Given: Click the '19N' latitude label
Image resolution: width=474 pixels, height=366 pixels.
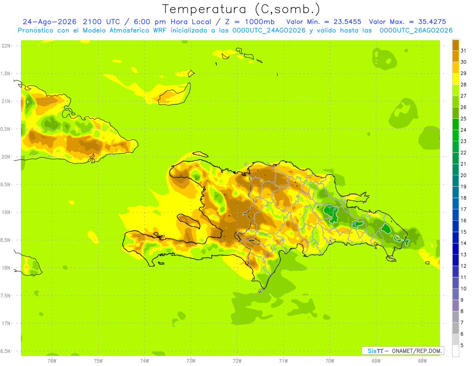Looking at the screenshot, I should [x=6, y=212].
